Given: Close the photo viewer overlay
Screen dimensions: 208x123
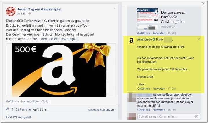Looking at the screenshot, I should click(x=203, y=3).
